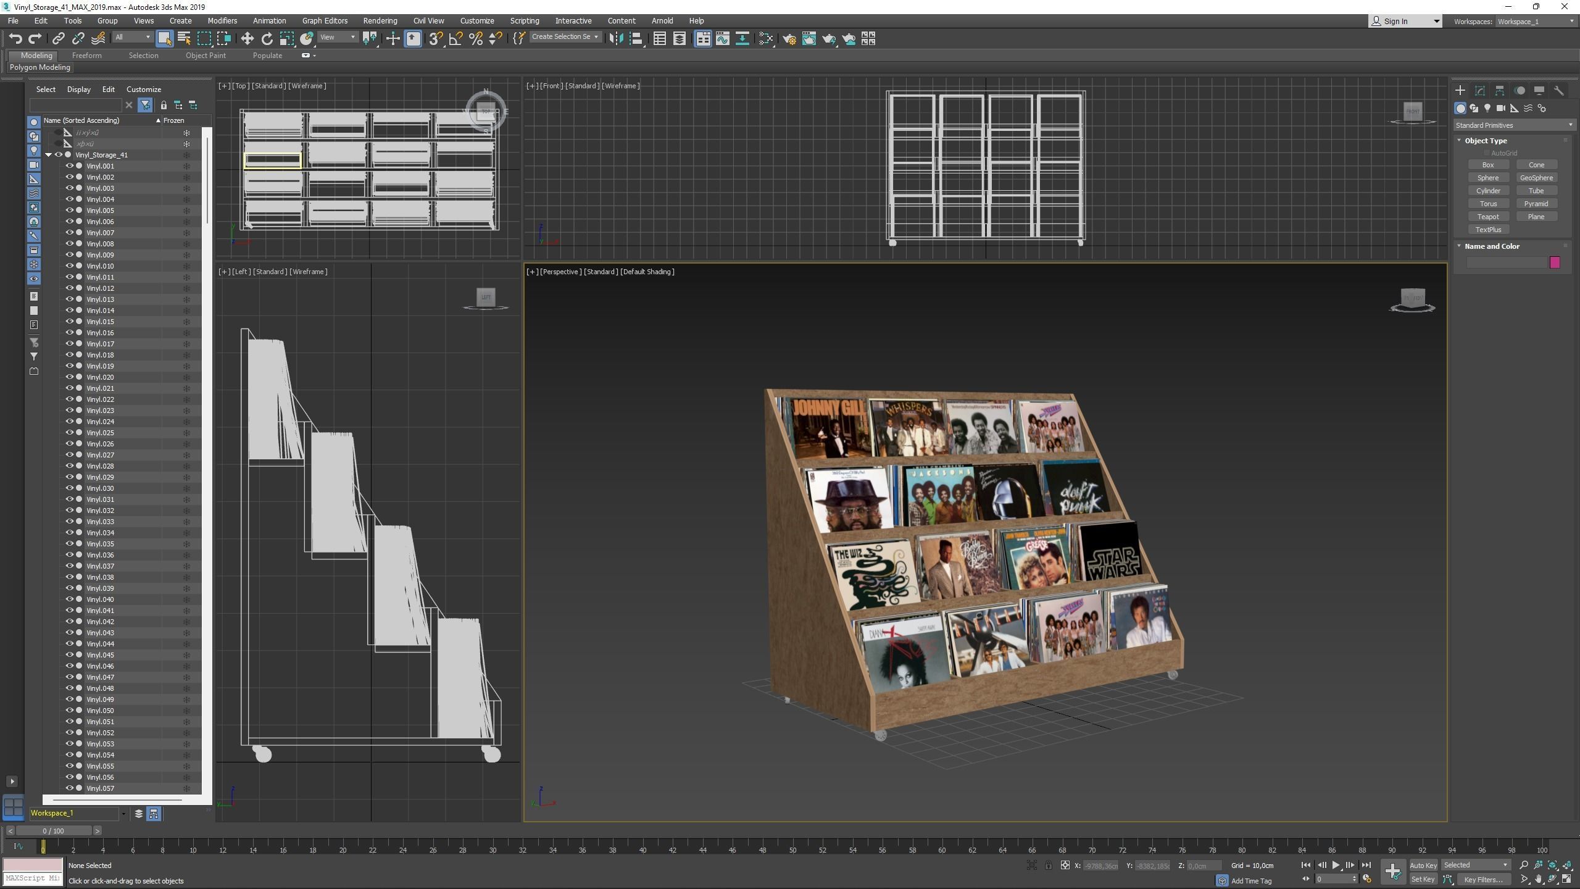Hide the Vinyl.010 object
The width and height of the screenshot is (1580, 889).
point(70,266)
